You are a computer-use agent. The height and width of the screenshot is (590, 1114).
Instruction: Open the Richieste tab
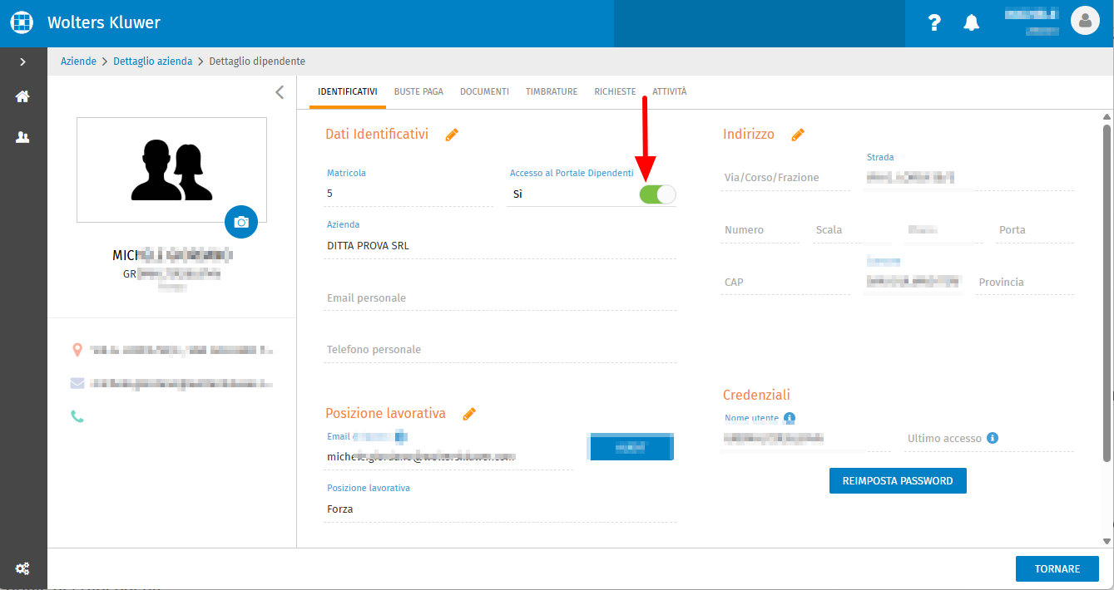615,91
